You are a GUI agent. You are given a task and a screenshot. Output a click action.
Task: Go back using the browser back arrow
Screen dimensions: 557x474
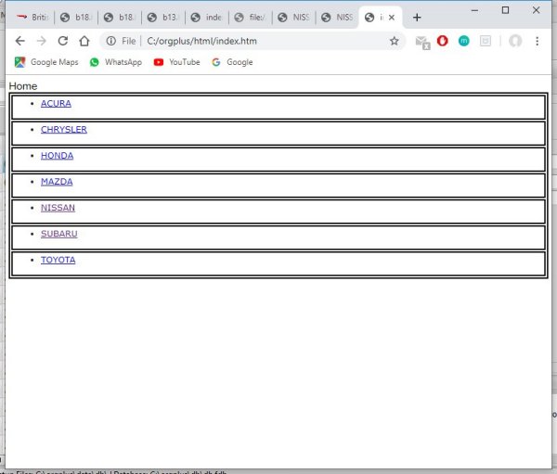click(x=19, y=41)
